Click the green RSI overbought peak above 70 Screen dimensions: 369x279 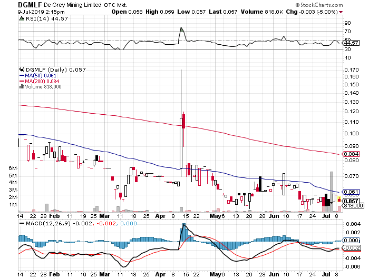[x=182, y=29]
